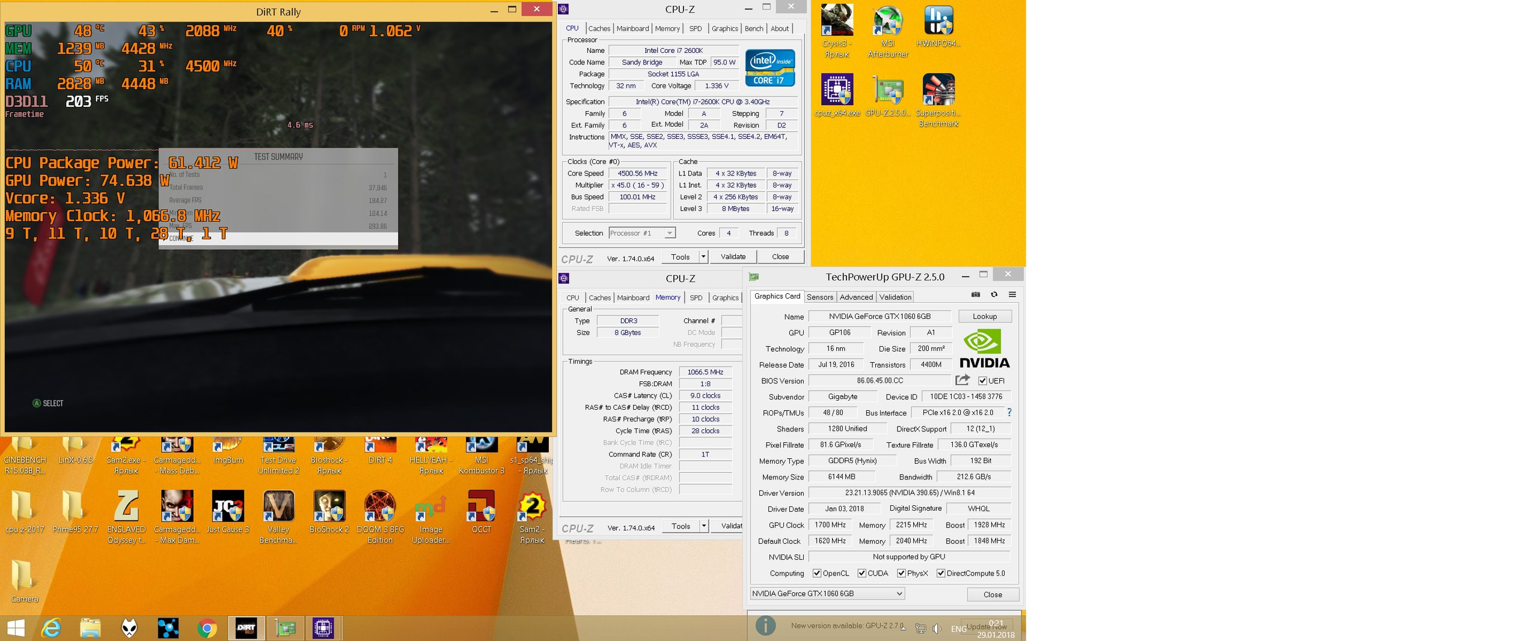Click the BIOS Version value field
Image resolution: width=1539 pixels, height=641 pixels.
(x=880, y=380)
